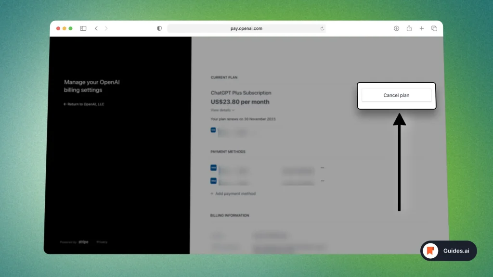Go forward with the browser forward arrow
The height and width of the screenshot is (277, 493).
click(x=106, y=28)
